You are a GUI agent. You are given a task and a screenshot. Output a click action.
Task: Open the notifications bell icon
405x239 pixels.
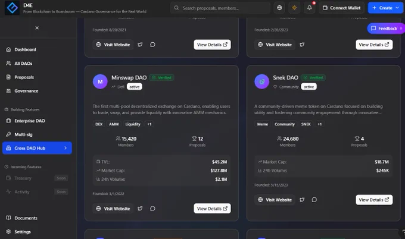pos(310,8)
